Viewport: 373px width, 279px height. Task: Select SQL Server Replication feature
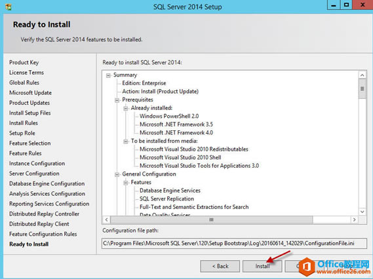tap(167, 199)
